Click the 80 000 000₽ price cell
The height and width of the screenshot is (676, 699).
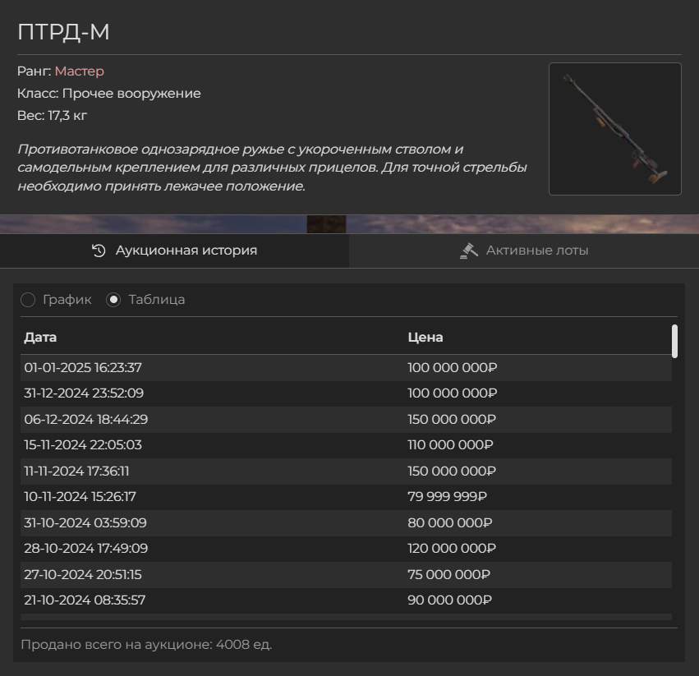point(450,522)
